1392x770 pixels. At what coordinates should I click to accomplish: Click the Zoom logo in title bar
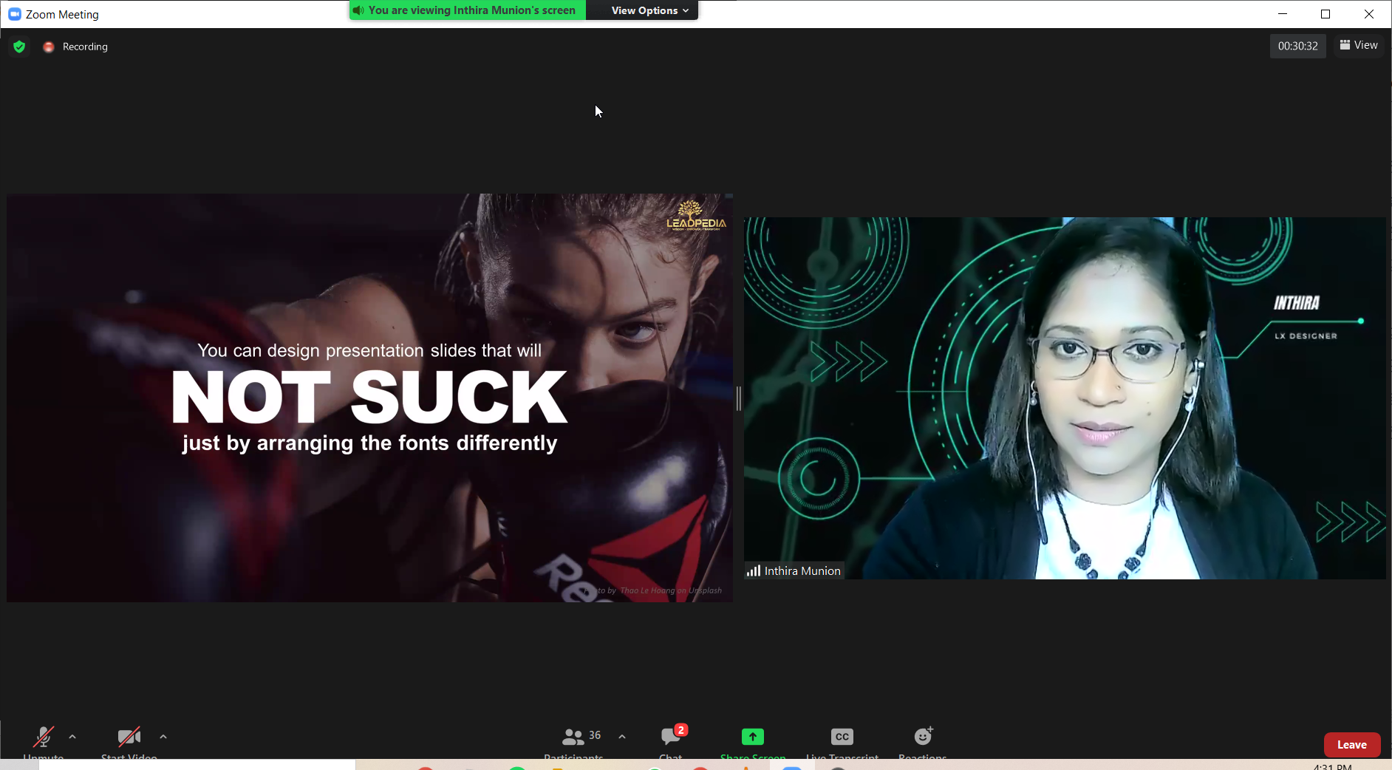pyautogui.click(x=15, y=14)
